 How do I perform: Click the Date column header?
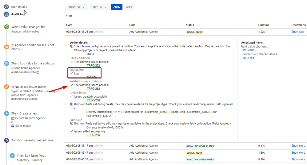(69, 25)
